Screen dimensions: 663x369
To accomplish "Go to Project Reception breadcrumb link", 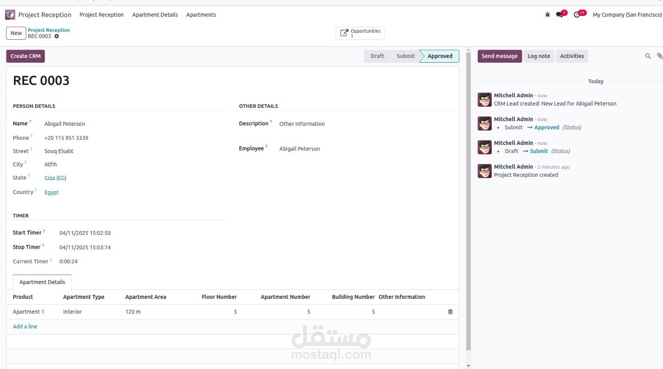I will coord(49,30).
